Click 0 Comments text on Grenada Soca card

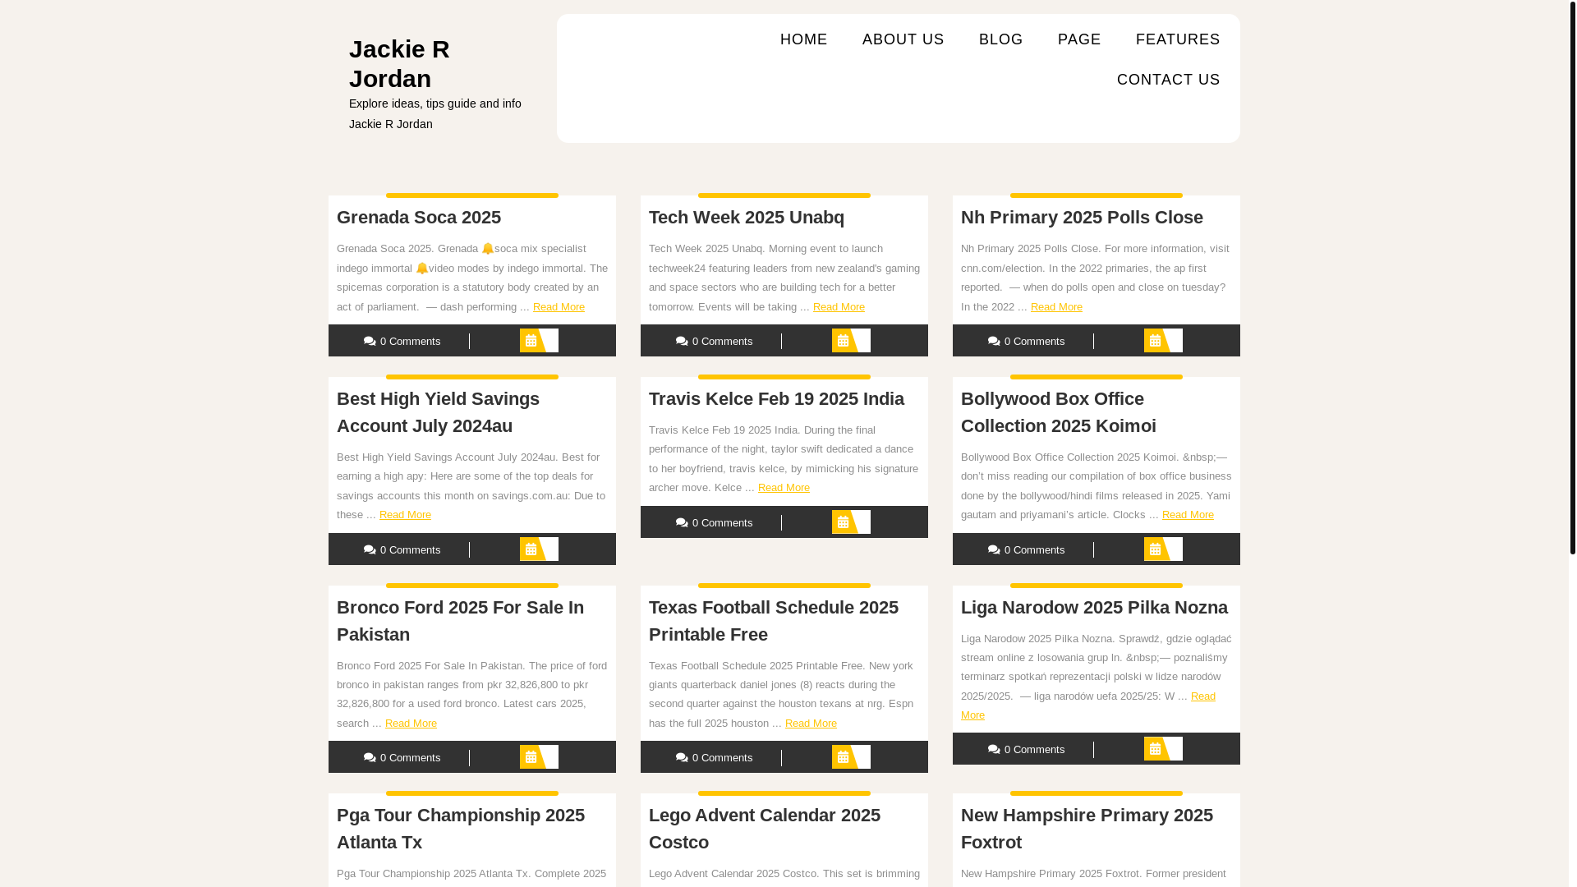click(x=410, y=342)
